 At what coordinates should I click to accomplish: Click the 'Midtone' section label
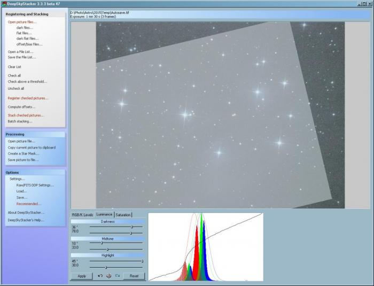(x=107, y=238)
